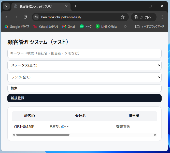Bookmark this page with star icon
Screen dimensions: 170x153
coord(123,17)
